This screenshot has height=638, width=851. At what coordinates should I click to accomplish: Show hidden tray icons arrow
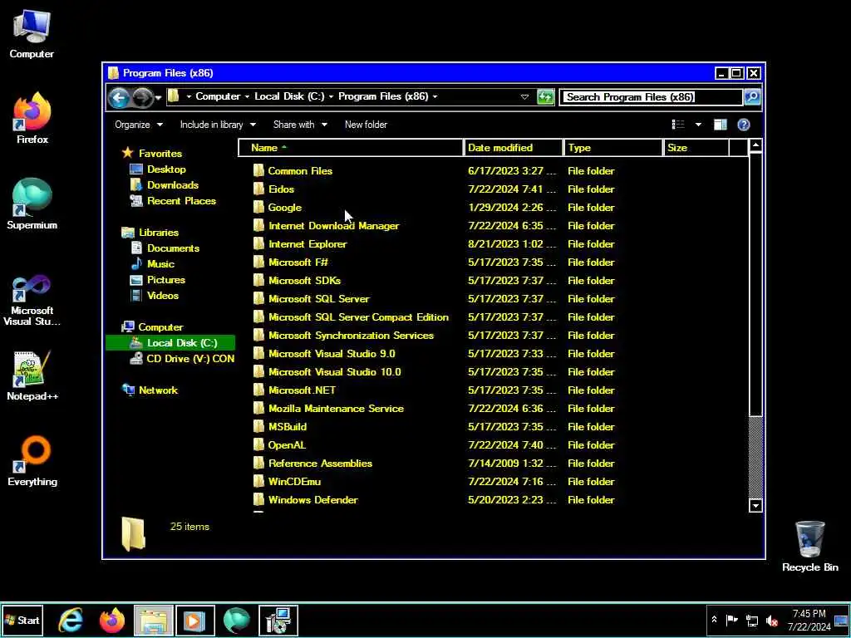(x=714, y=620)
